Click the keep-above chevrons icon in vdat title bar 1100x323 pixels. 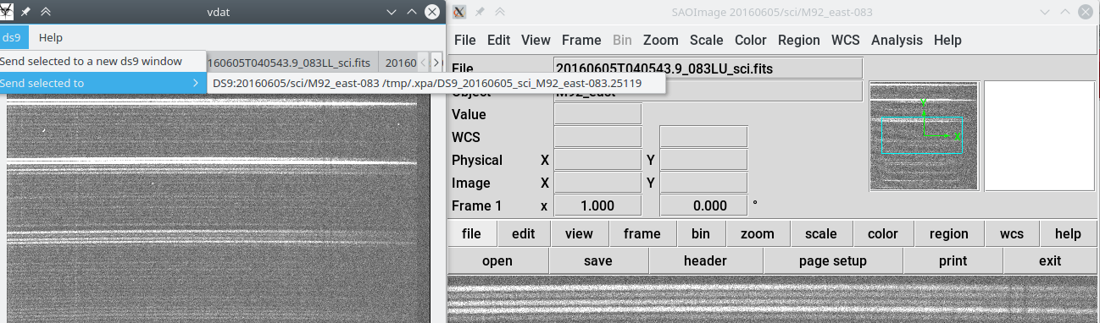[x=46, y=13]
